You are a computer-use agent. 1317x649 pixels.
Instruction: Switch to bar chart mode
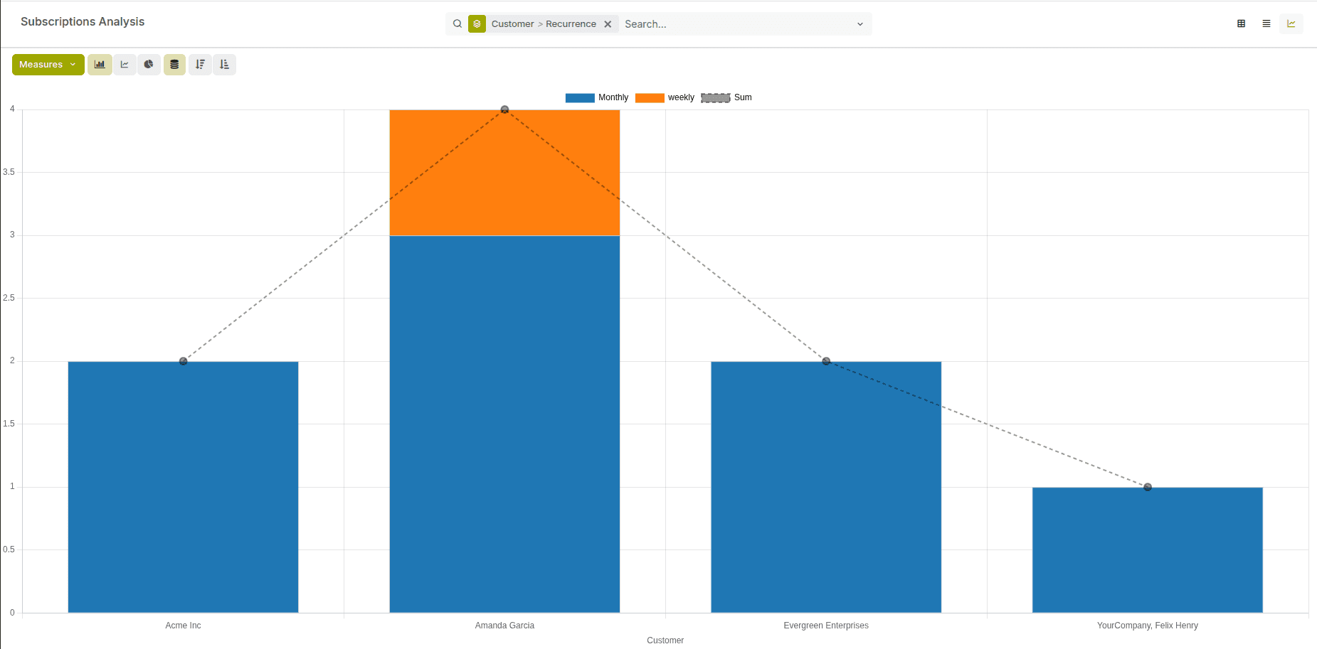click(100, 65)
